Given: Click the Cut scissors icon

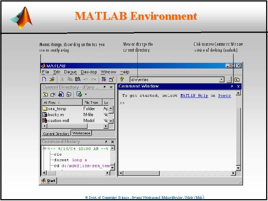Looking at the screenshot, I should tap(62, 79).
